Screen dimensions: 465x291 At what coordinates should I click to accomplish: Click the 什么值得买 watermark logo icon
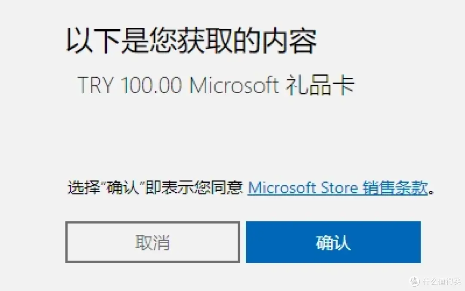(x=414, y=281)
